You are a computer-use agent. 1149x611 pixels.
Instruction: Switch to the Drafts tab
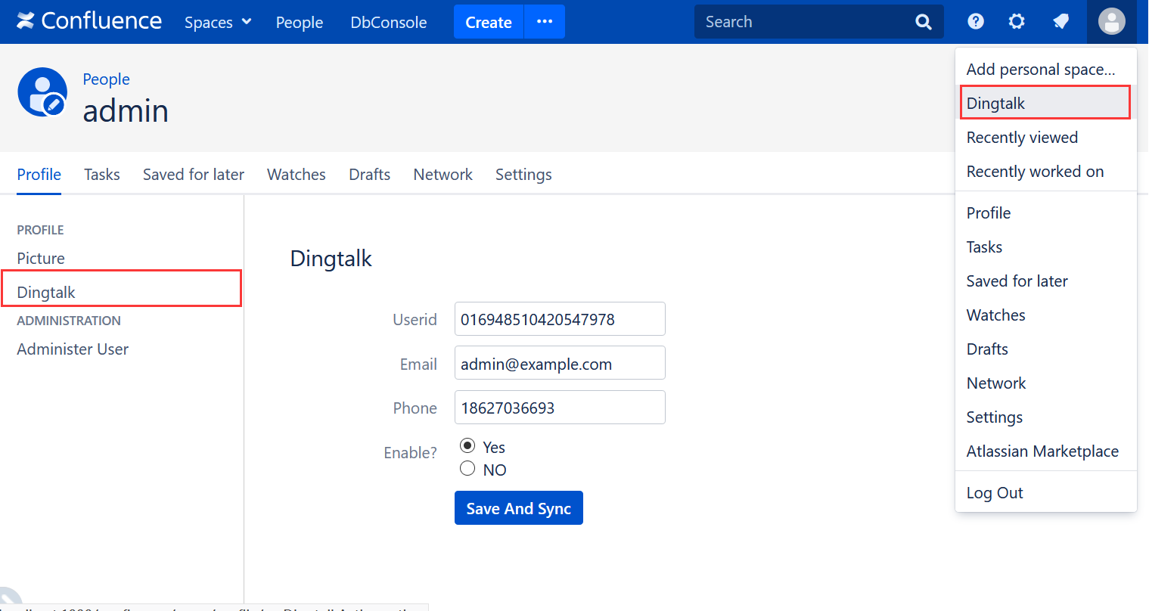coord(370,175)
